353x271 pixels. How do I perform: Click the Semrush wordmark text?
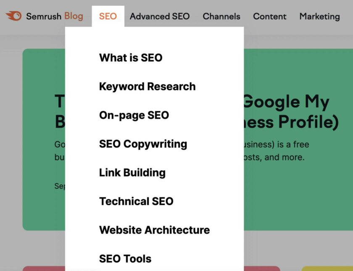(43, 16)
